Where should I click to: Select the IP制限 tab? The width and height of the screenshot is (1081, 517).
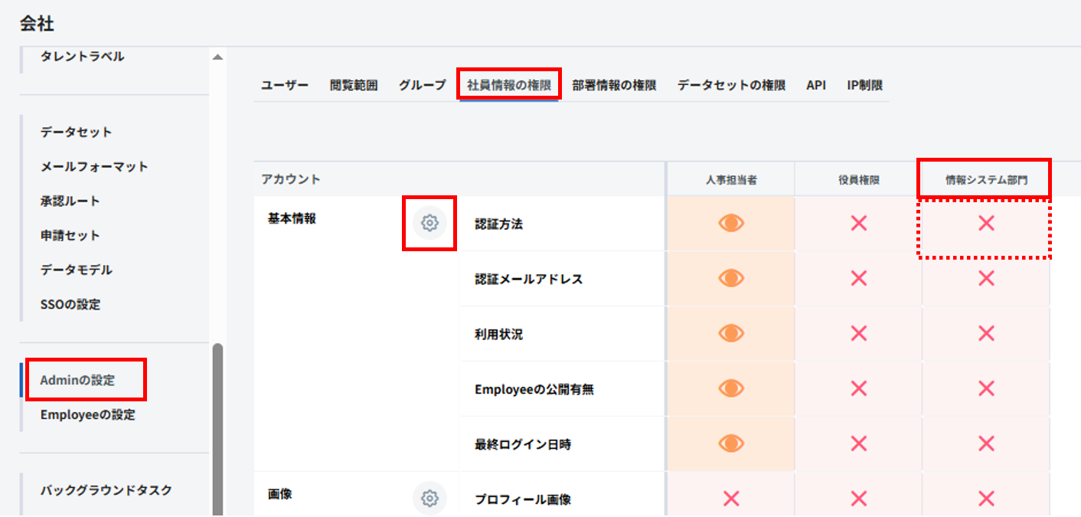(x=864, y=85)
